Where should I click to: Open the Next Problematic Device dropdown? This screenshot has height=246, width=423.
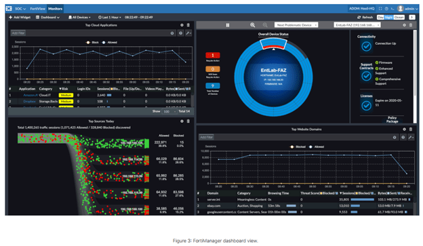[x=296, y=25]
